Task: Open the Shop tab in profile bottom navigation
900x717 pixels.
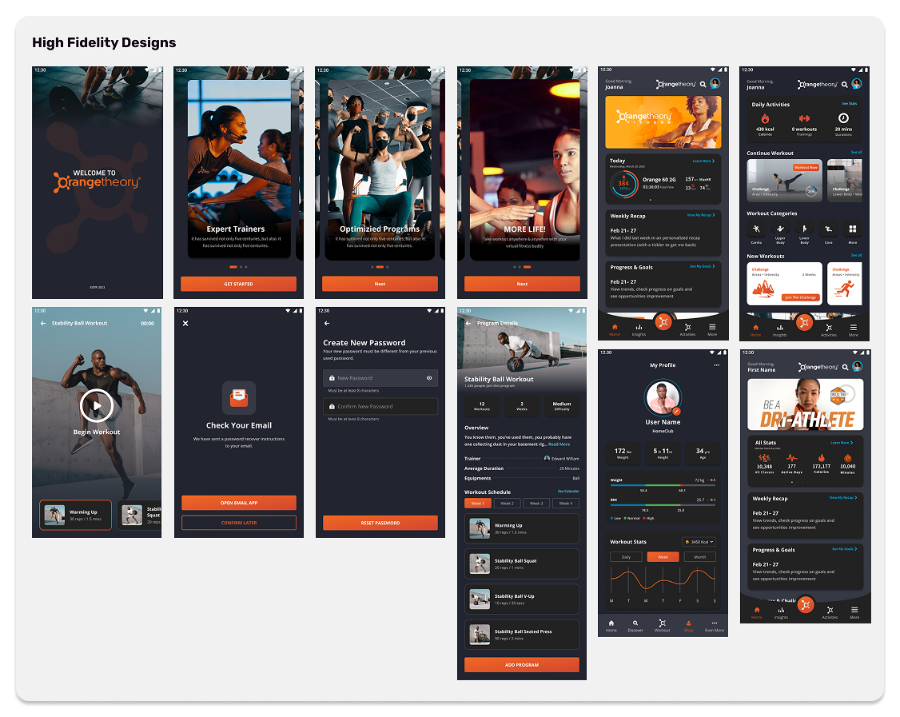Action: tap(688, 623)
